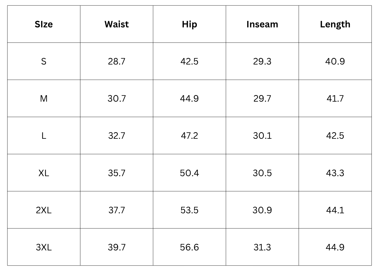Click the M size row label
Viewport: 379px width, 271px height.
[44, 98]
